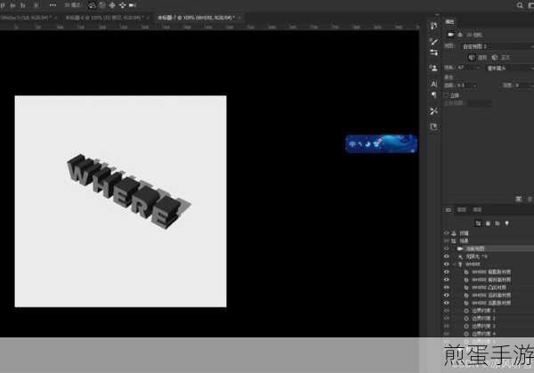This screenshot has height=373, width=534.
Task: Open the 视图 dropdown showing 自定视图 1
Action: (497, 46)
